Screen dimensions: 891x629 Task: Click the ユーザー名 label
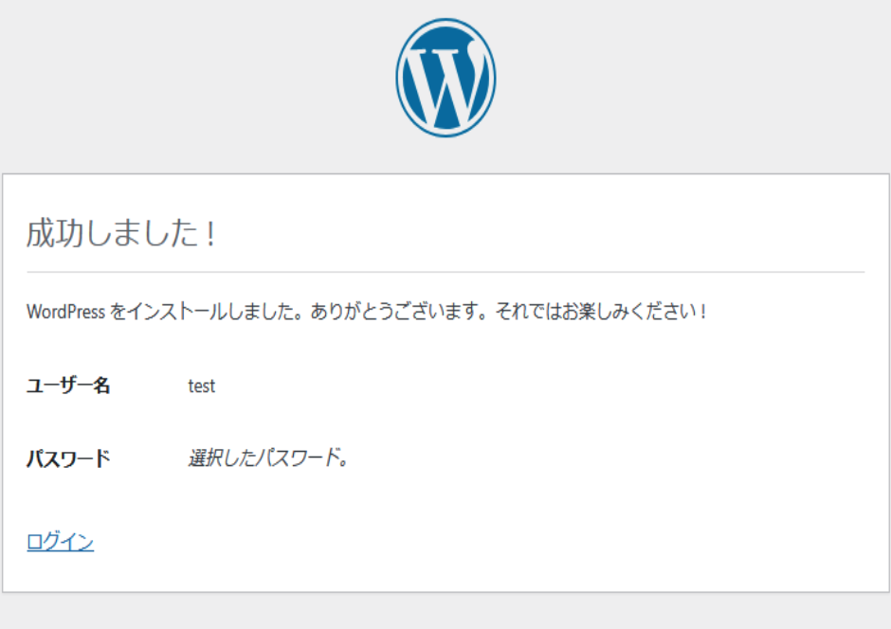pos(68,386)
